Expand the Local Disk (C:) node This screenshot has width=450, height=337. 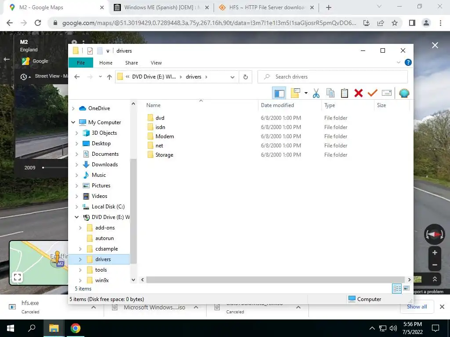coord(76,207)
